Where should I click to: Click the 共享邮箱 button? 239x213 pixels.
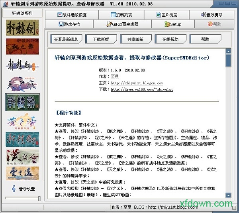click(134, 39)
